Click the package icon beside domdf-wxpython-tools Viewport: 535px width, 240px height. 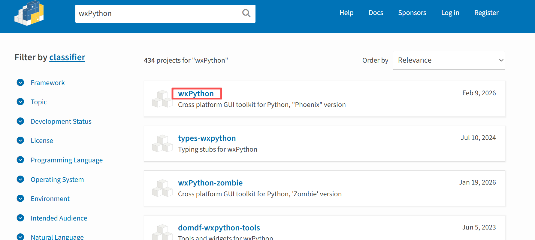pyautogui.click(x=162, y=232)
